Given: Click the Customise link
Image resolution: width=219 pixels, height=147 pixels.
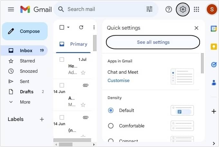Looking at the screenshot, I should (x=119, y=80).
